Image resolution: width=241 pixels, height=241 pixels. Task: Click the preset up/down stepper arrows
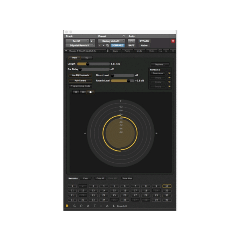tap(108, 51)
